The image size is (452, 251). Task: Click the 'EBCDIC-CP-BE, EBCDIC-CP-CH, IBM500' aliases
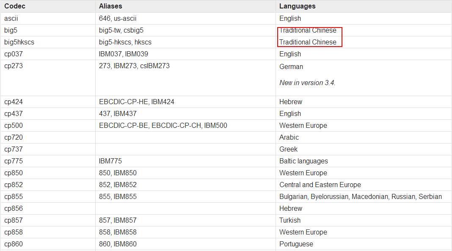pos(163,126)
